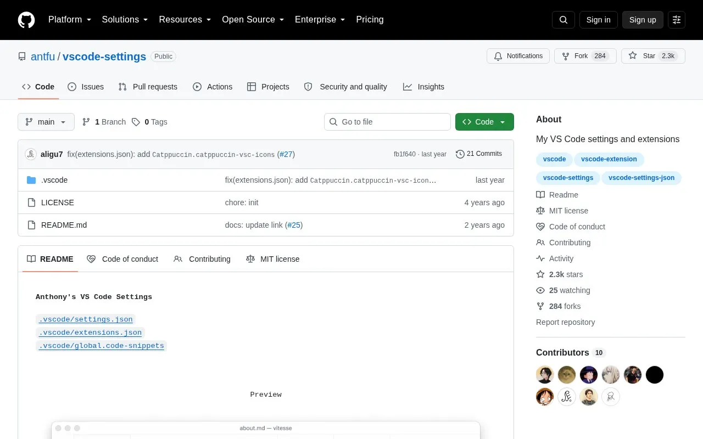Open the Copilot menu icon in header

(x=677, y=20)
